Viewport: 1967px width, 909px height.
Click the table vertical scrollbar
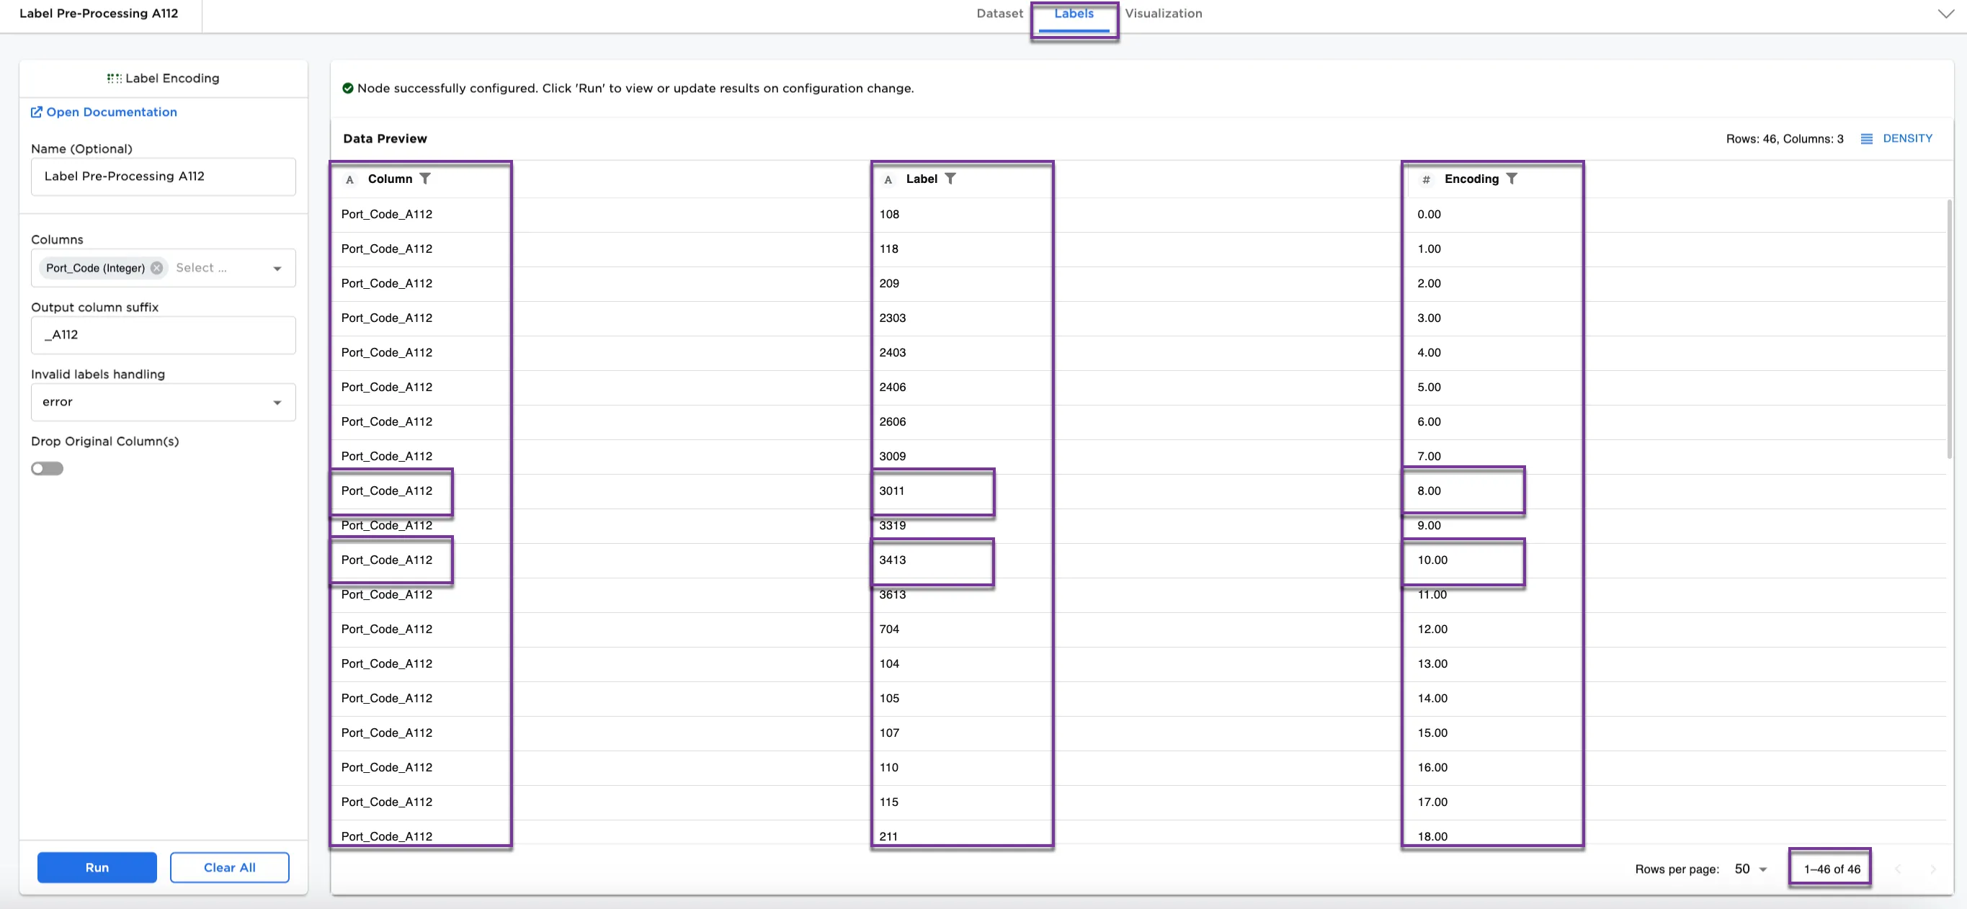(x=1949, y=328)
